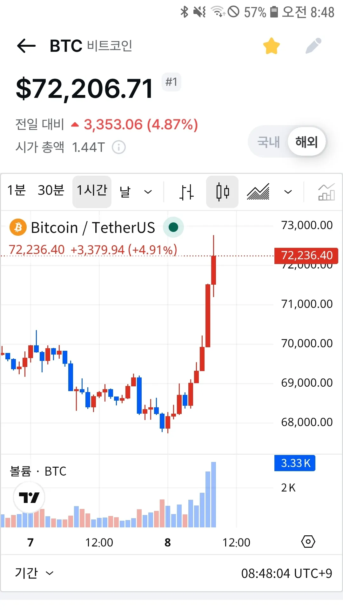Toggle the yellow favorite star

click(x=271, y=46)
